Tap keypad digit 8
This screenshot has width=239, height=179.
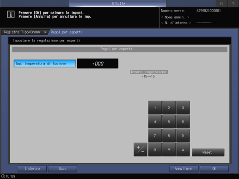[169, 136]
